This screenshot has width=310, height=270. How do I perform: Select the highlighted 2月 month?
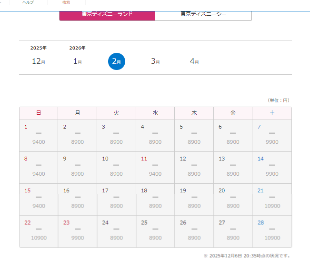(117, 61)
